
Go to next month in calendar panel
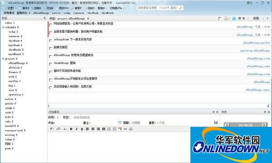click(264, 125)
